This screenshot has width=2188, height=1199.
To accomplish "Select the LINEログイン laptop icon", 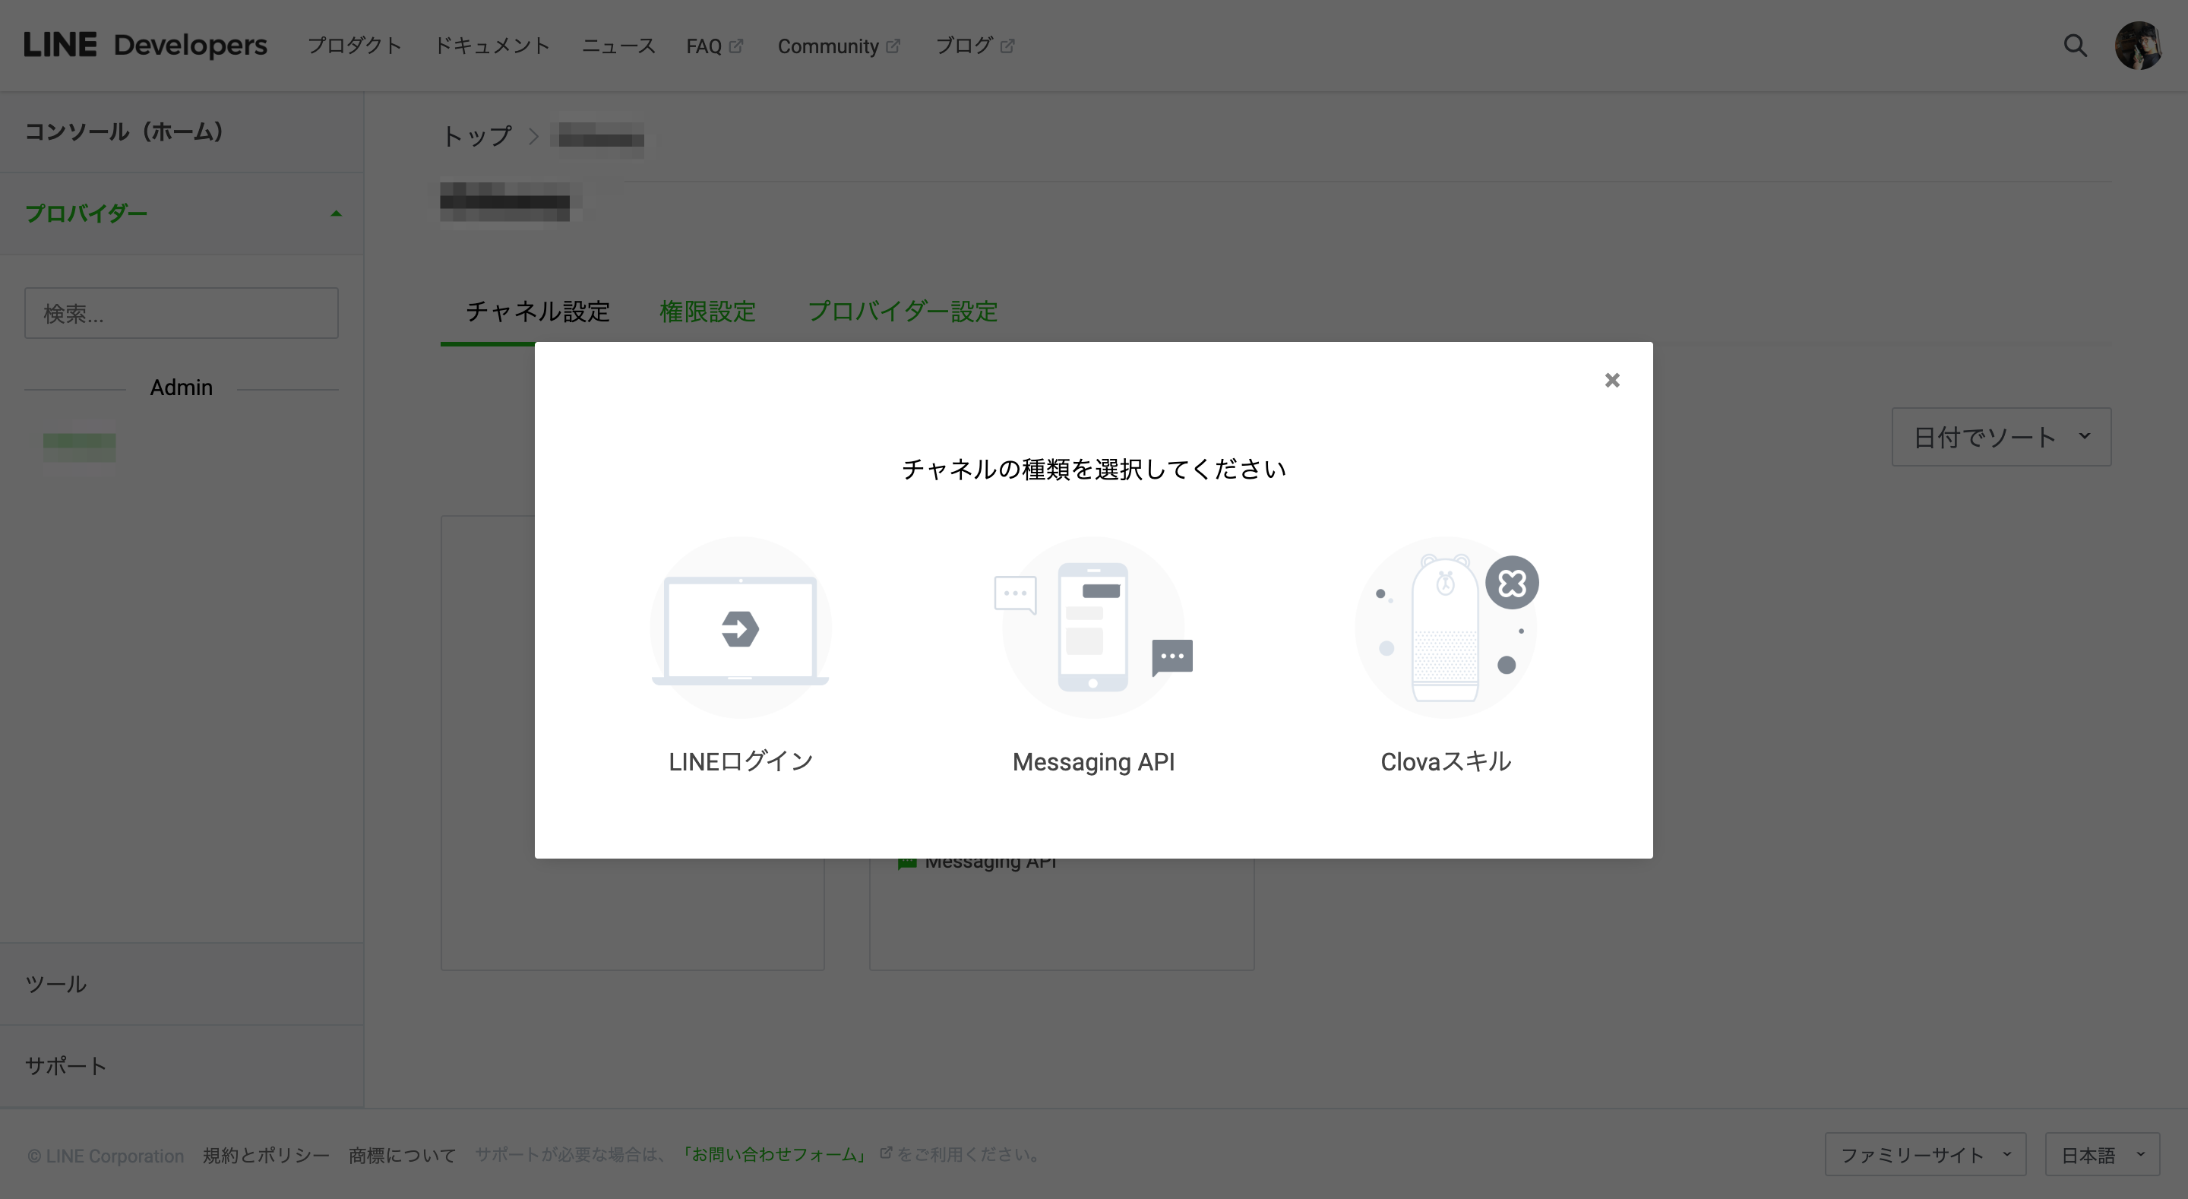I will click(x=740, y=627).
